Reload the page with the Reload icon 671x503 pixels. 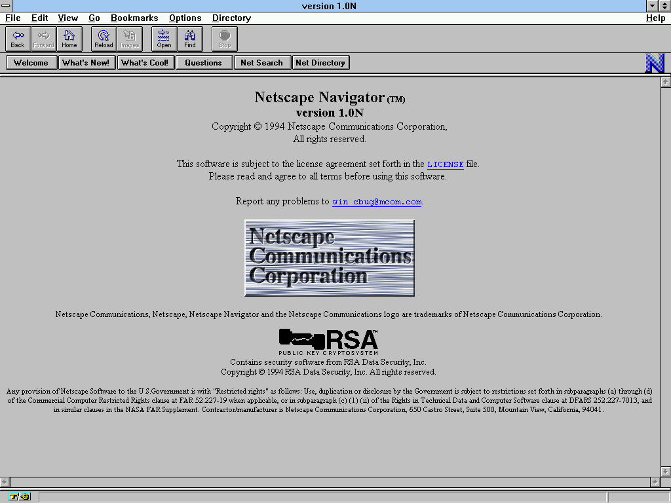coord(104,39)
